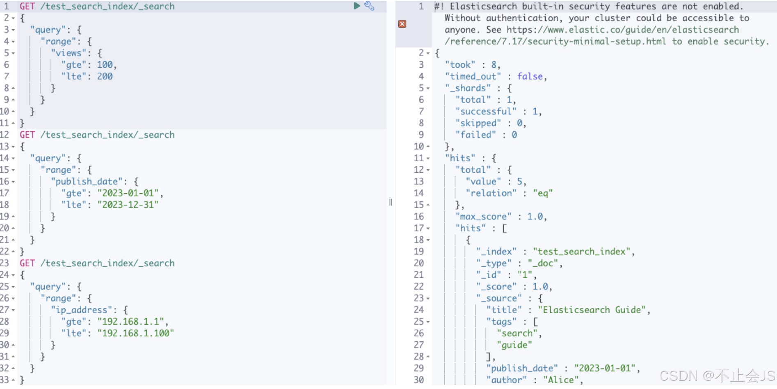Fold the "tags" array at response line 25
Image resolution: width=777 pixels, height=389 pixels.
point(428,322)
